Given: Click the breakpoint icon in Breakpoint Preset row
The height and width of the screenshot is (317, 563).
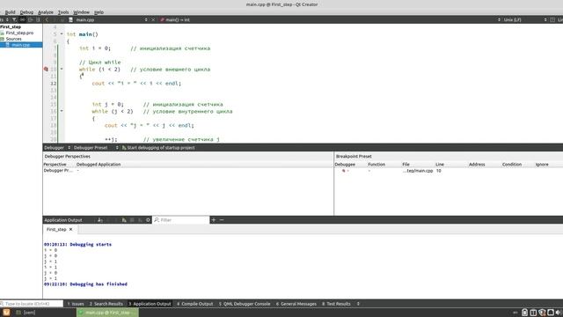Looking at the screenshot, I should pos(344,171).
